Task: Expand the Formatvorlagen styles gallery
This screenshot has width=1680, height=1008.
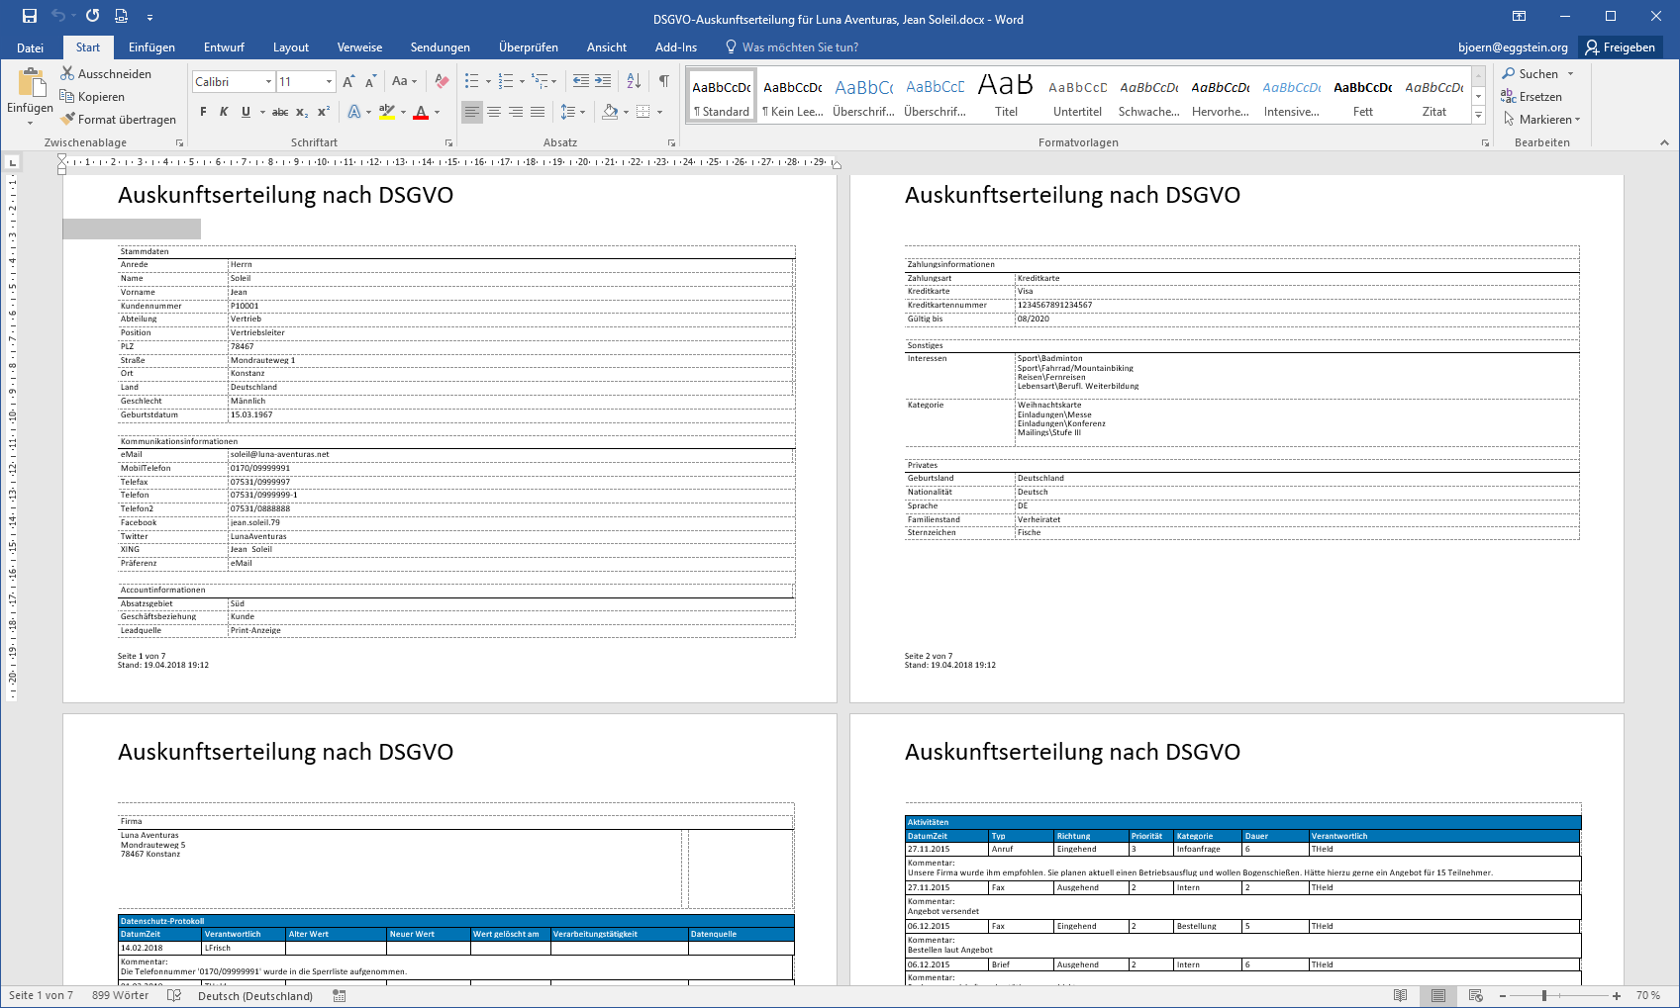Action: [x=1478, y=116]
